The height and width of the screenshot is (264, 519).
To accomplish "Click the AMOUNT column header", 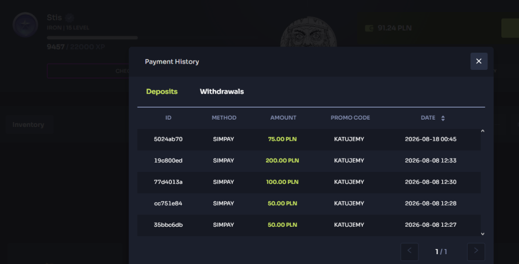I will click(x=283, y=118).
